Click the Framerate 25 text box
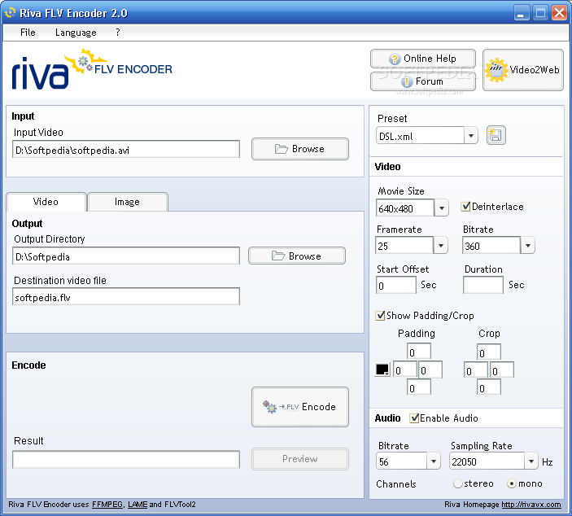This screenshot has width=572, height=516. pyautogui.click(x=404, y=245)
